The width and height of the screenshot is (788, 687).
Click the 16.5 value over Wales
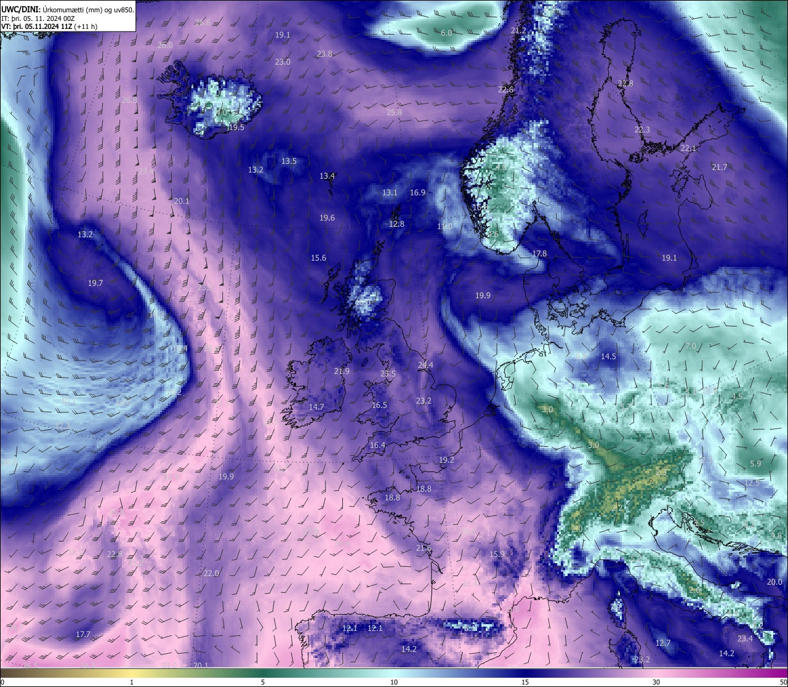(379, 405)
